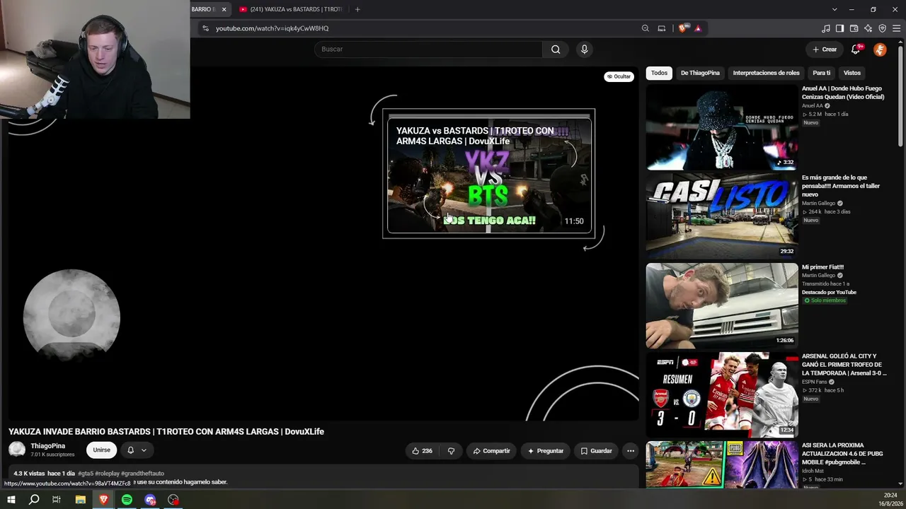Image resolution: width=906 pixels, height=509 pixels.
Task: Open Arsenal 3-0 resumen thumbnail
Action: coord(722,395)
